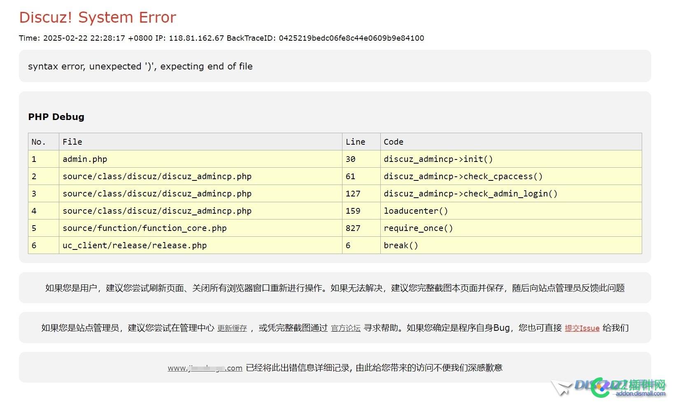Select the Discuz! System Error heading

point(98,17)
